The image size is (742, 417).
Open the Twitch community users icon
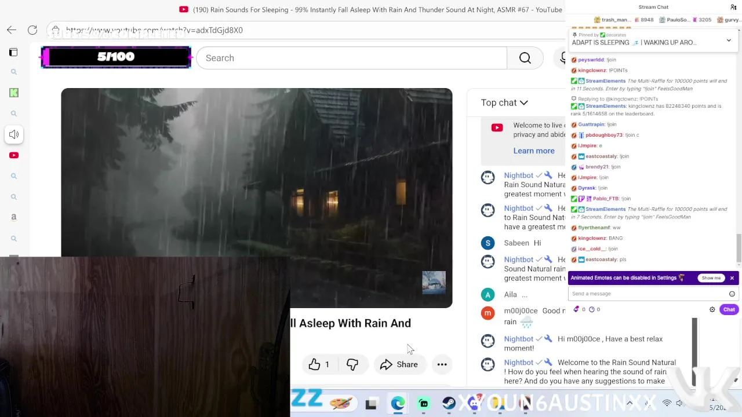(733, 7)
